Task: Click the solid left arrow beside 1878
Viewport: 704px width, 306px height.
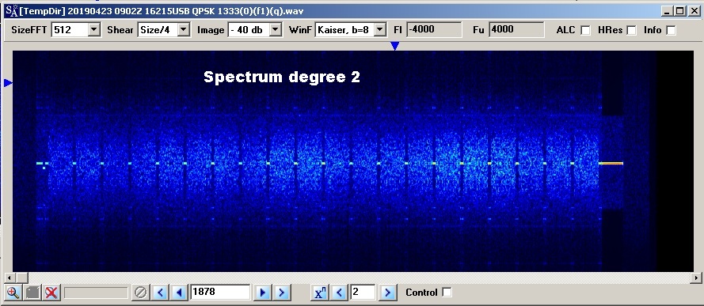Action: [179, 293]
